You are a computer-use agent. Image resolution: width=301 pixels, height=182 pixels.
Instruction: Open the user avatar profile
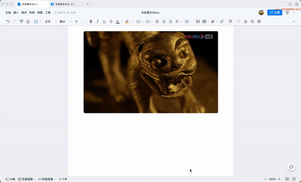(261, 12)
